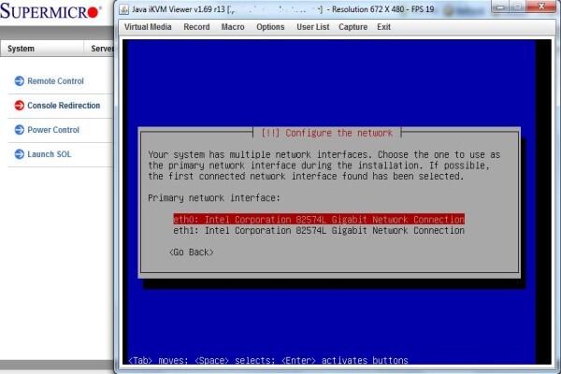The height and width of the screenshot is (374, 561).
Task: Select eth0 Intel 82574L network interface
Action: coord(319,219)
